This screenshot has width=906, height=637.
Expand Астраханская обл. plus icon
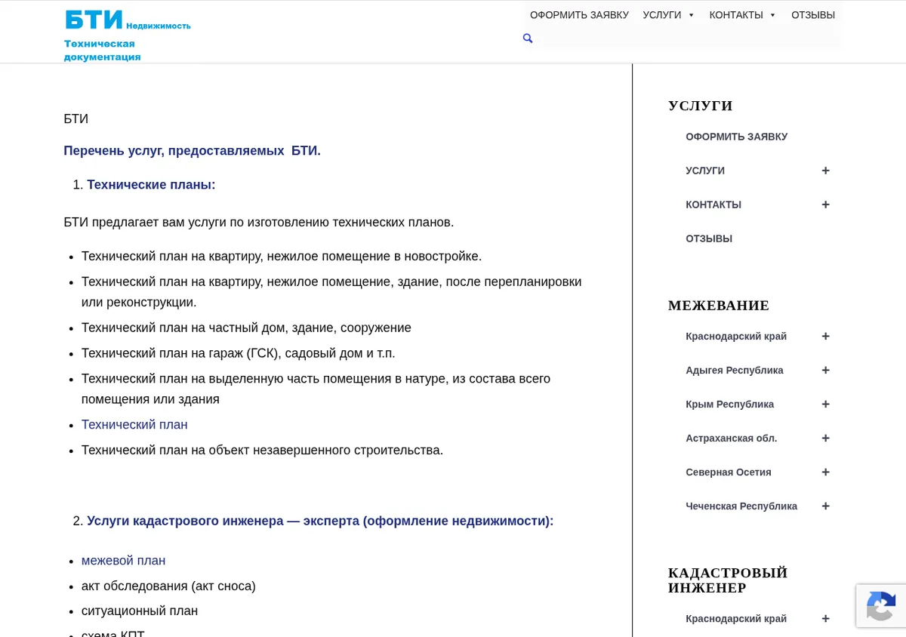pos(825,439)
